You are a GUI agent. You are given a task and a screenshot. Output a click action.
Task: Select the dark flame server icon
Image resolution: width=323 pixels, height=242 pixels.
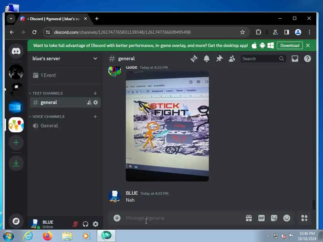pyautogui.click(x=16, y=72)
